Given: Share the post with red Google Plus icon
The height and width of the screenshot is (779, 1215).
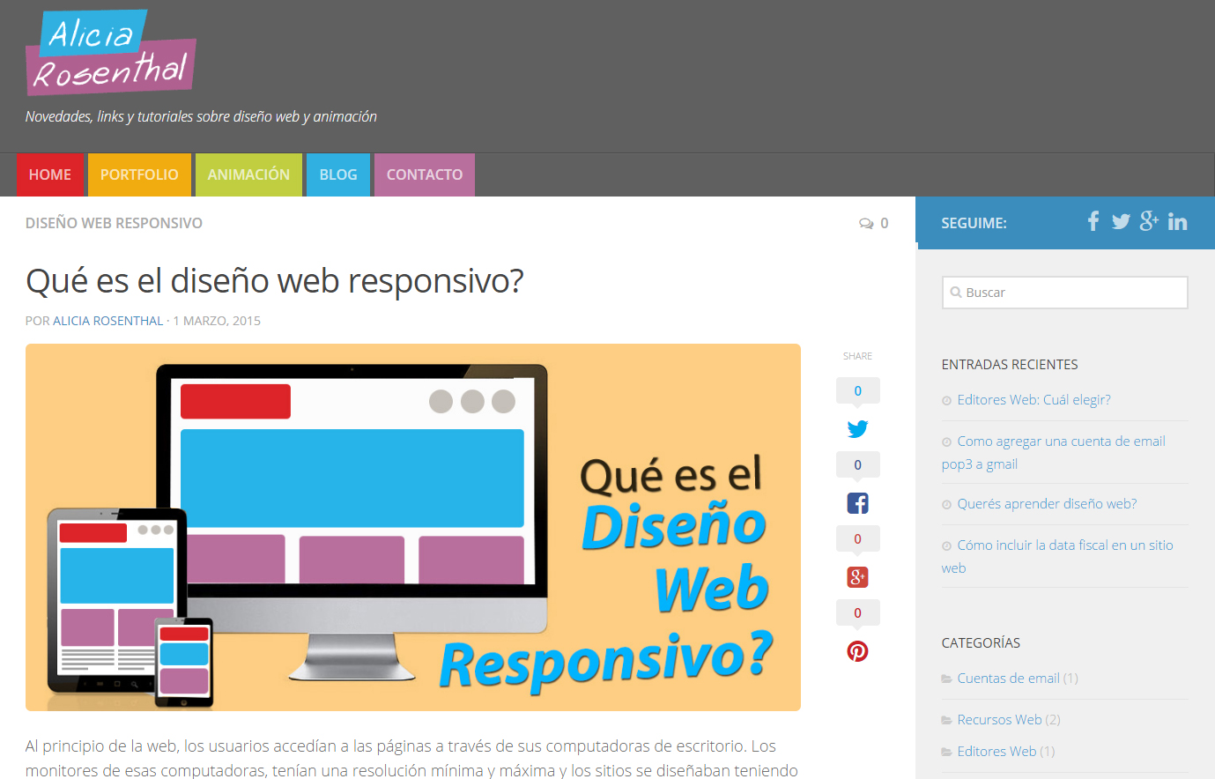Looking at the screenshot, I should [x=857, y=577].
